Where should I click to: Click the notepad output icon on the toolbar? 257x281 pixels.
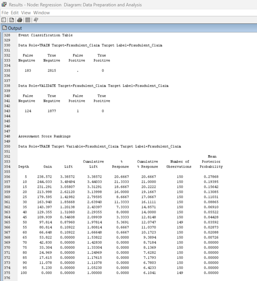4,20
